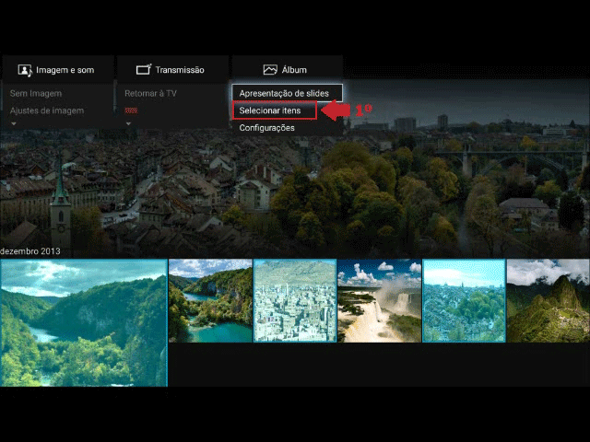590x442 pixels.
Task: Select the city aerial view thumbnail
Action: pos(295,300)
